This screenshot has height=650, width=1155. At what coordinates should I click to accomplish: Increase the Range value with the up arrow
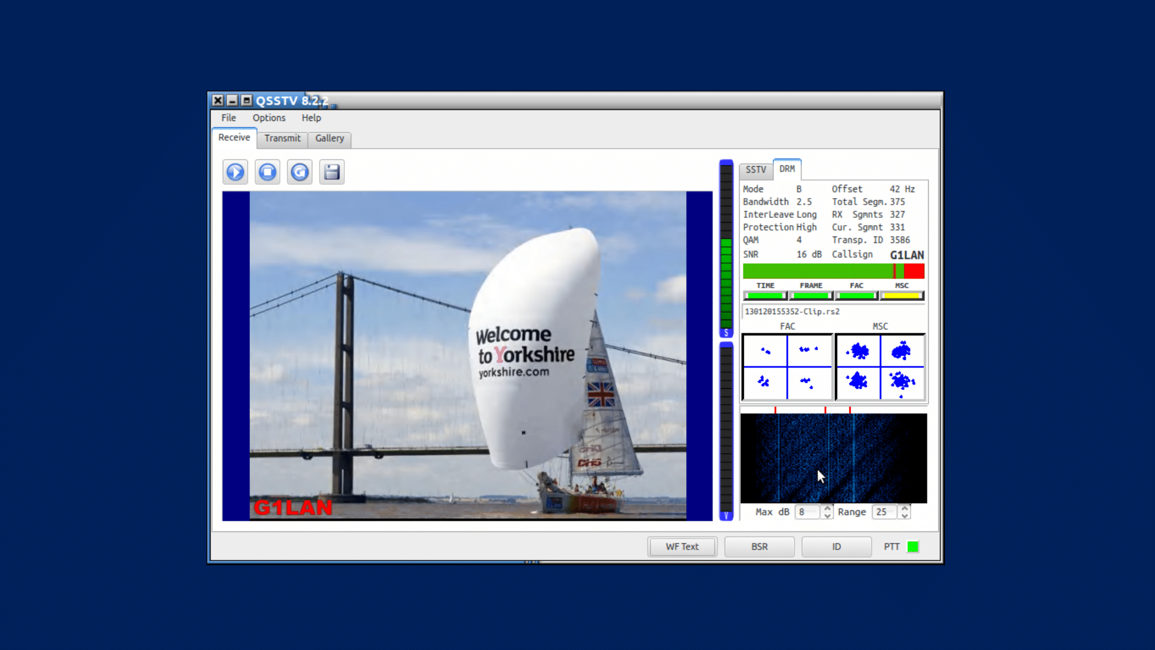(x=905, y=508)
